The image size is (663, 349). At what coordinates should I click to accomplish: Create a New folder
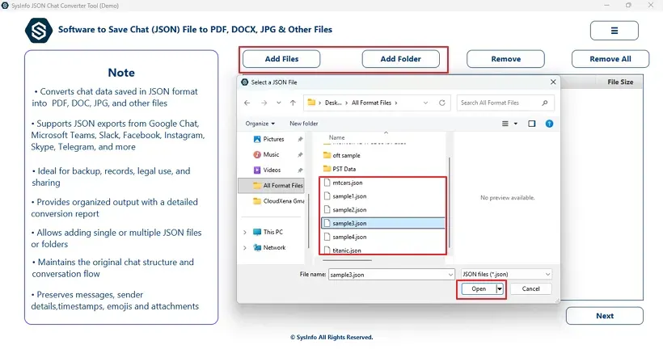pyautogui.click(x=303, y=124)
